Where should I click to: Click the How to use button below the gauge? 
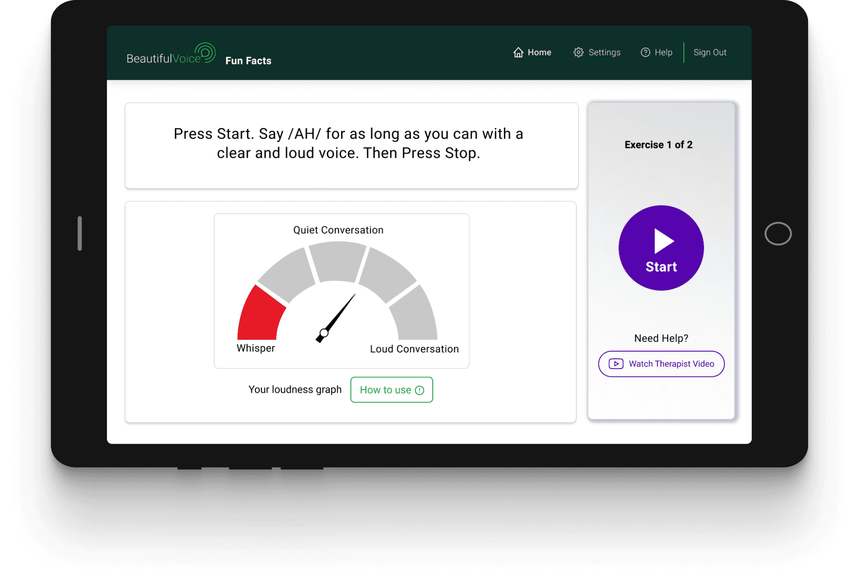click(391, 390)
